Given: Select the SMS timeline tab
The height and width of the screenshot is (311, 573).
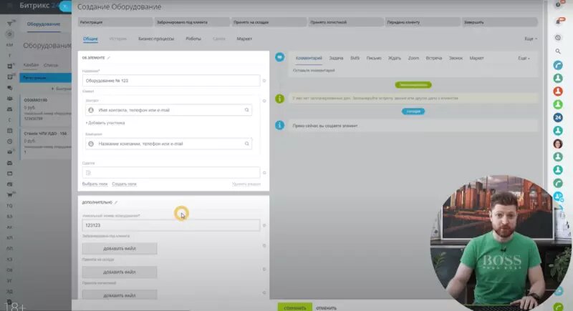Looking at the screenshot, I should (x=355, y=59).
